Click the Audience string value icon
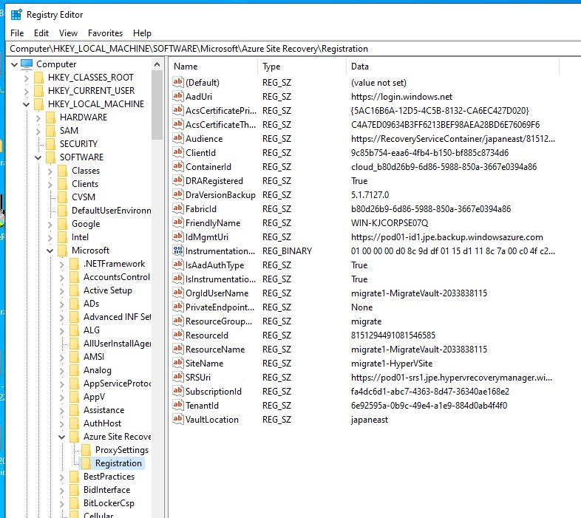Screen dimensions: 581x518 (178, 139)
